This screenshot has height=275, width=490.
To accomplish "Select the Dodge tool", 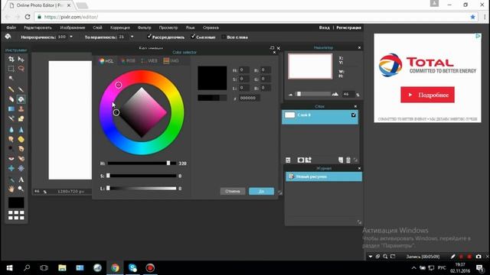I will (11, 149).
